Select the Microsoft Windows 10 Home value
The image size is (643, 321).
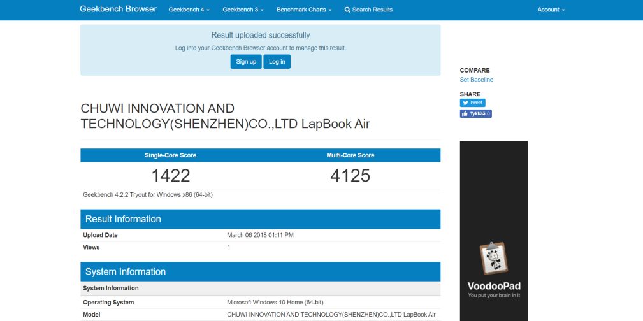(275, 303)
